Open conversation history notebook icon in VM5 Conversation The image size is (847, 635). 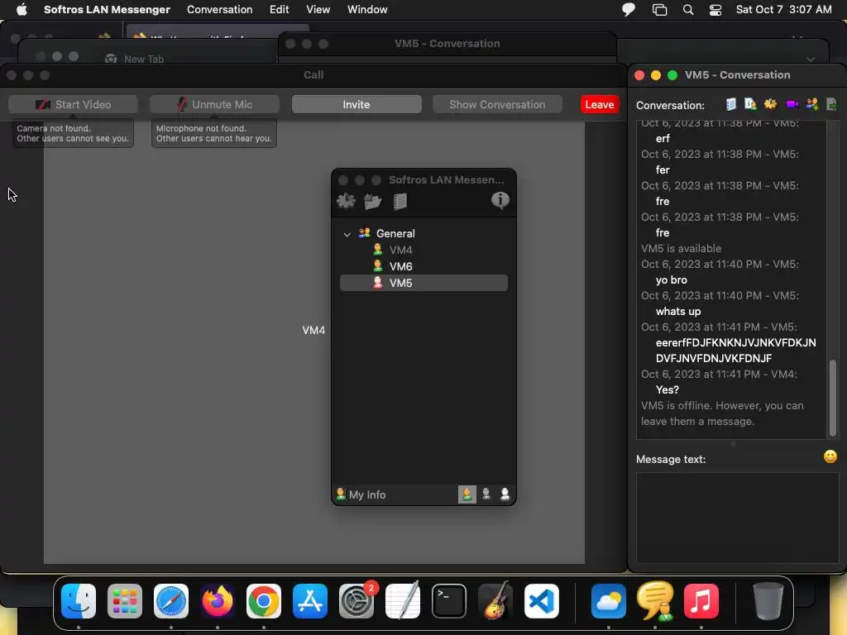tap(731, 104)
